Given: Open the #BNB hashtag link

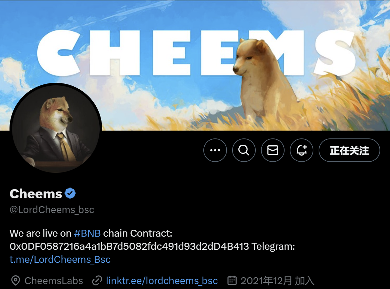Looking at the screenshot, I should pos(87,233).
